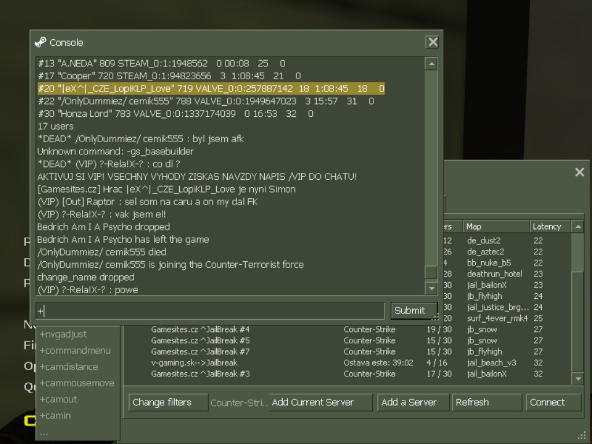This screenshot has height=444, width=592.
Task: Click the AKTIVUJ SI VIP console message
Action: coord(197,176)
